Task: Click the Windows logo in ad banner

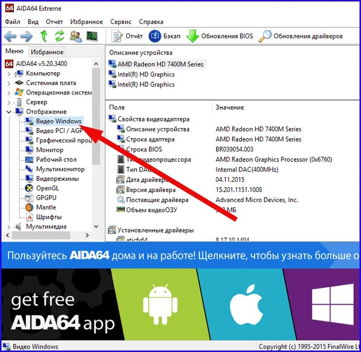Action: (333, 304)
